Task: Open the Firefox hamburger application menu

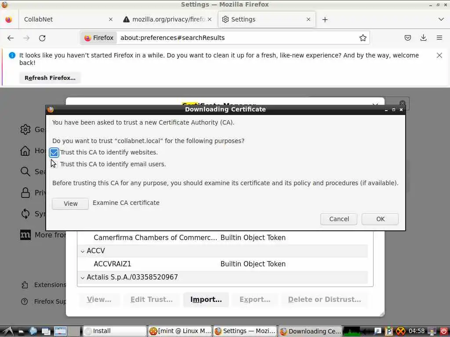Action: coord(439,38)
